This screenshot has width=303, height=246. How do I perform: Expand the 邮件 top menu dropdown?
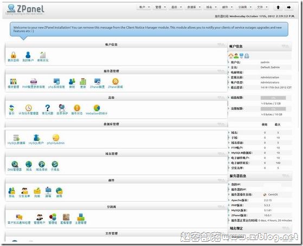tap(227, 7)
